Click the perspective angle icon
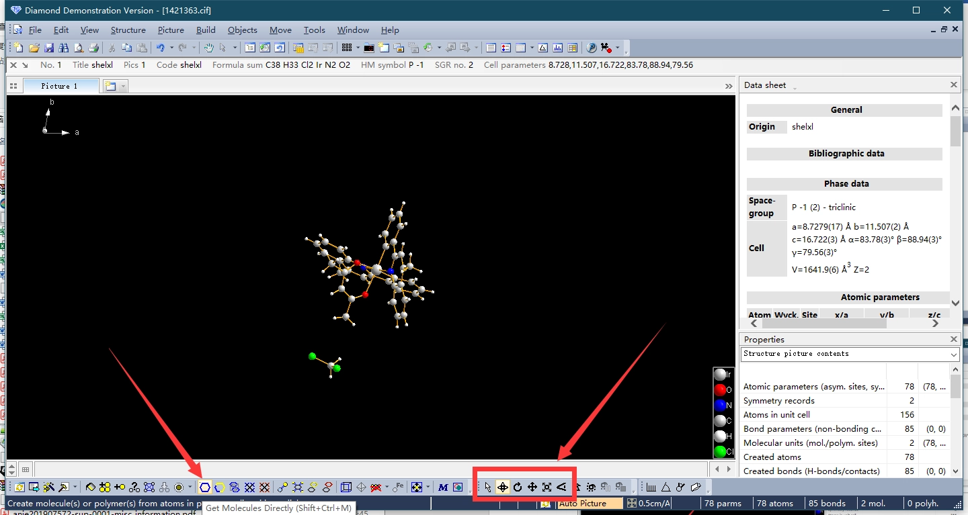The image size is (968, 515). click(x=562, y=487)
